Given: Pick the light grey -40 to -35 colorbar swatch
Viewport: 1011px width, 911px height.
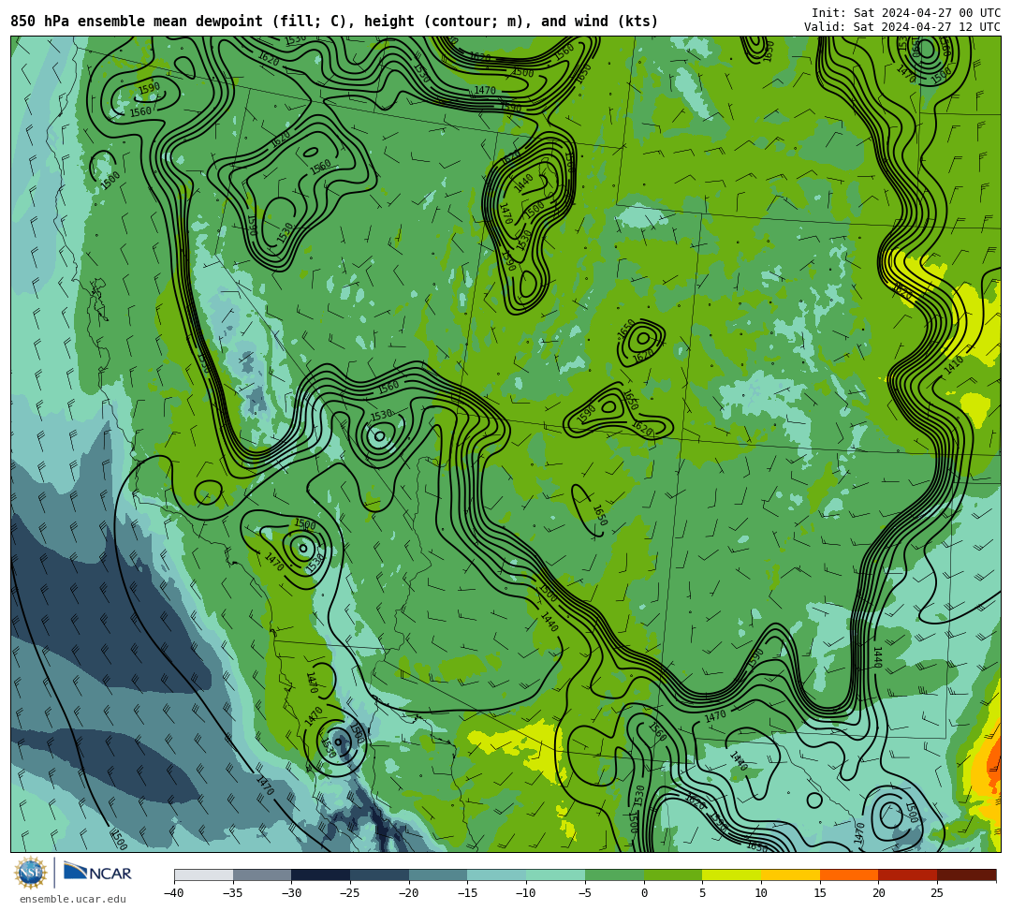Looking at the screenshot, I should (204, 874).
